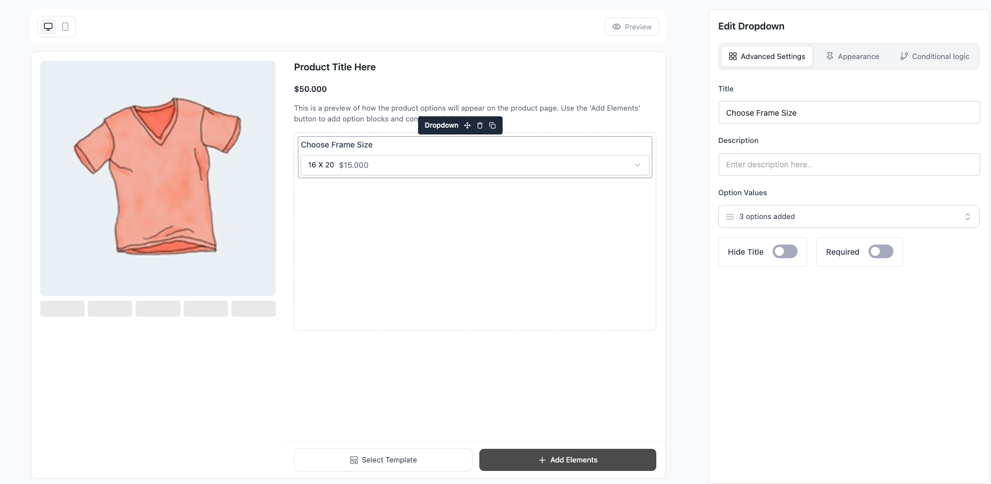Image resolution: width=991 pixels, height=484 pixels.
Task: Click the Dropdown label in element toolbar
Action: click(441, 125)
